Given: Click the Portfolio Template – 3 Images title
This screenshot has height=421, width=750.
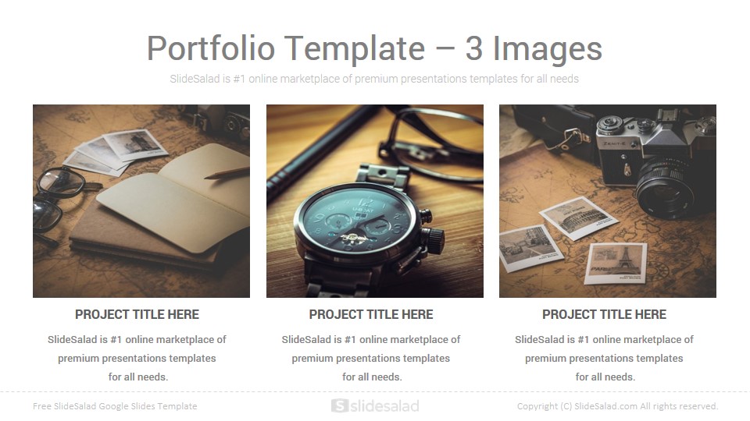Looking at the screenshot, I should click(374, 48).
